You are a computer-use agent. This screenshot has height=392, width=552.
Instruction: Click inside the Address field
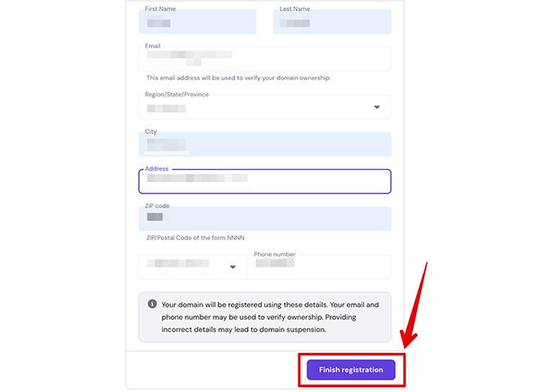click(265, 181)
